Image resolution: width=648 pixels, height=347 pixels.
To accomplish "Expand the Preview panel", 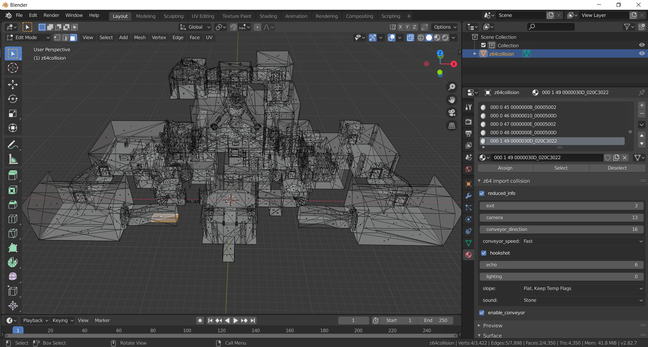I will pos(493,325).
